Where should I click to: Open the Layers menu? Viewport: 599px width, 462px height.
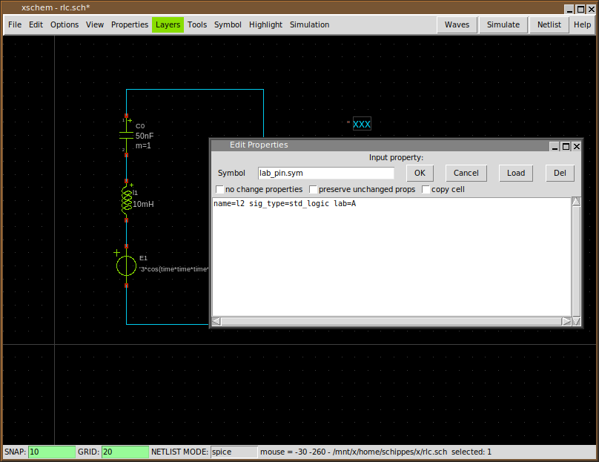pyautogui.click(x=168, y=24)
